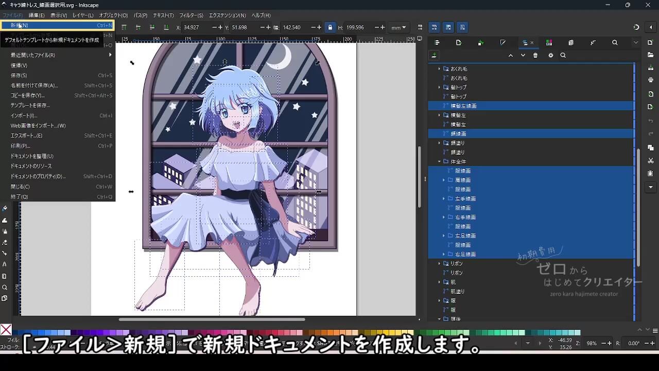
Task: Click 新規(N) in the File menu
Action: pyautogui.click(x=20, y=25)
